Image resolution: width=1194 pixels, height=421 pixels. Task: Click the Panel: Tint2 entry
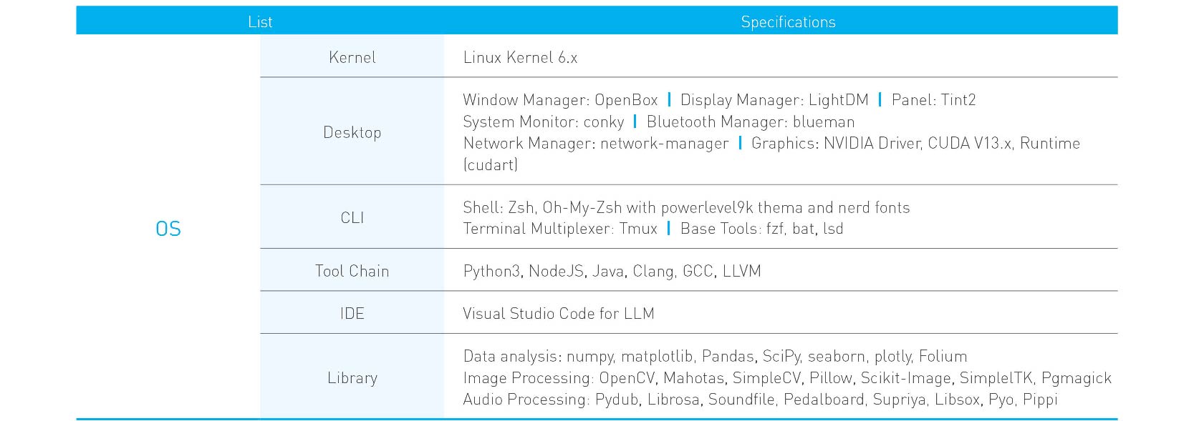pyautogui.click(x=933, y=100)
